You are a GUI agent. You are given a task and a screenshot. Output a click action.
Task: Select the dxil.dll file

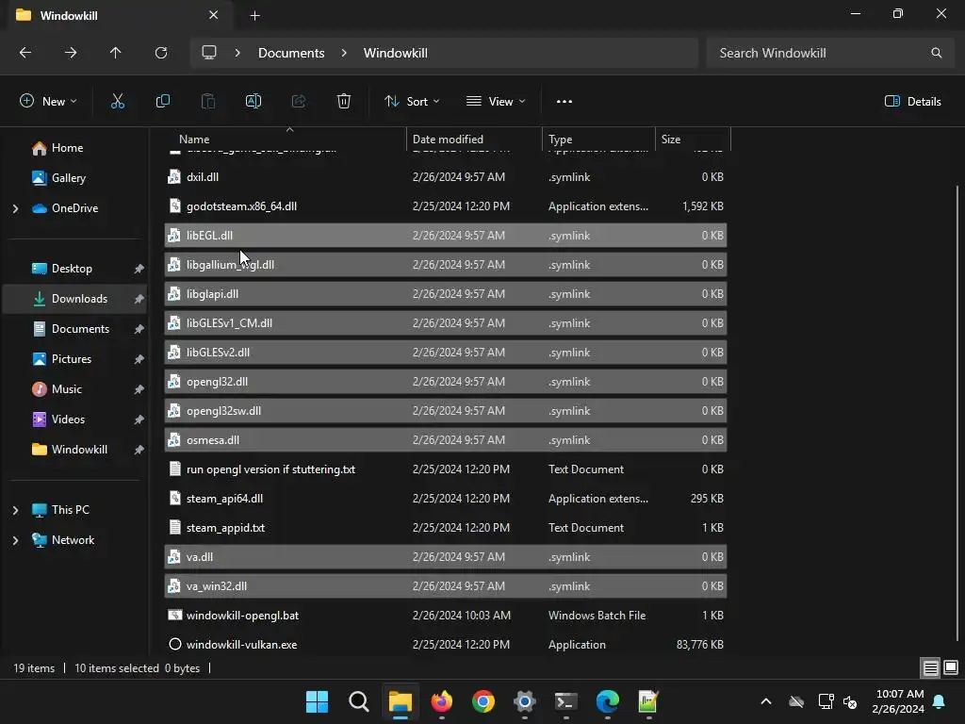pos(446,176)
